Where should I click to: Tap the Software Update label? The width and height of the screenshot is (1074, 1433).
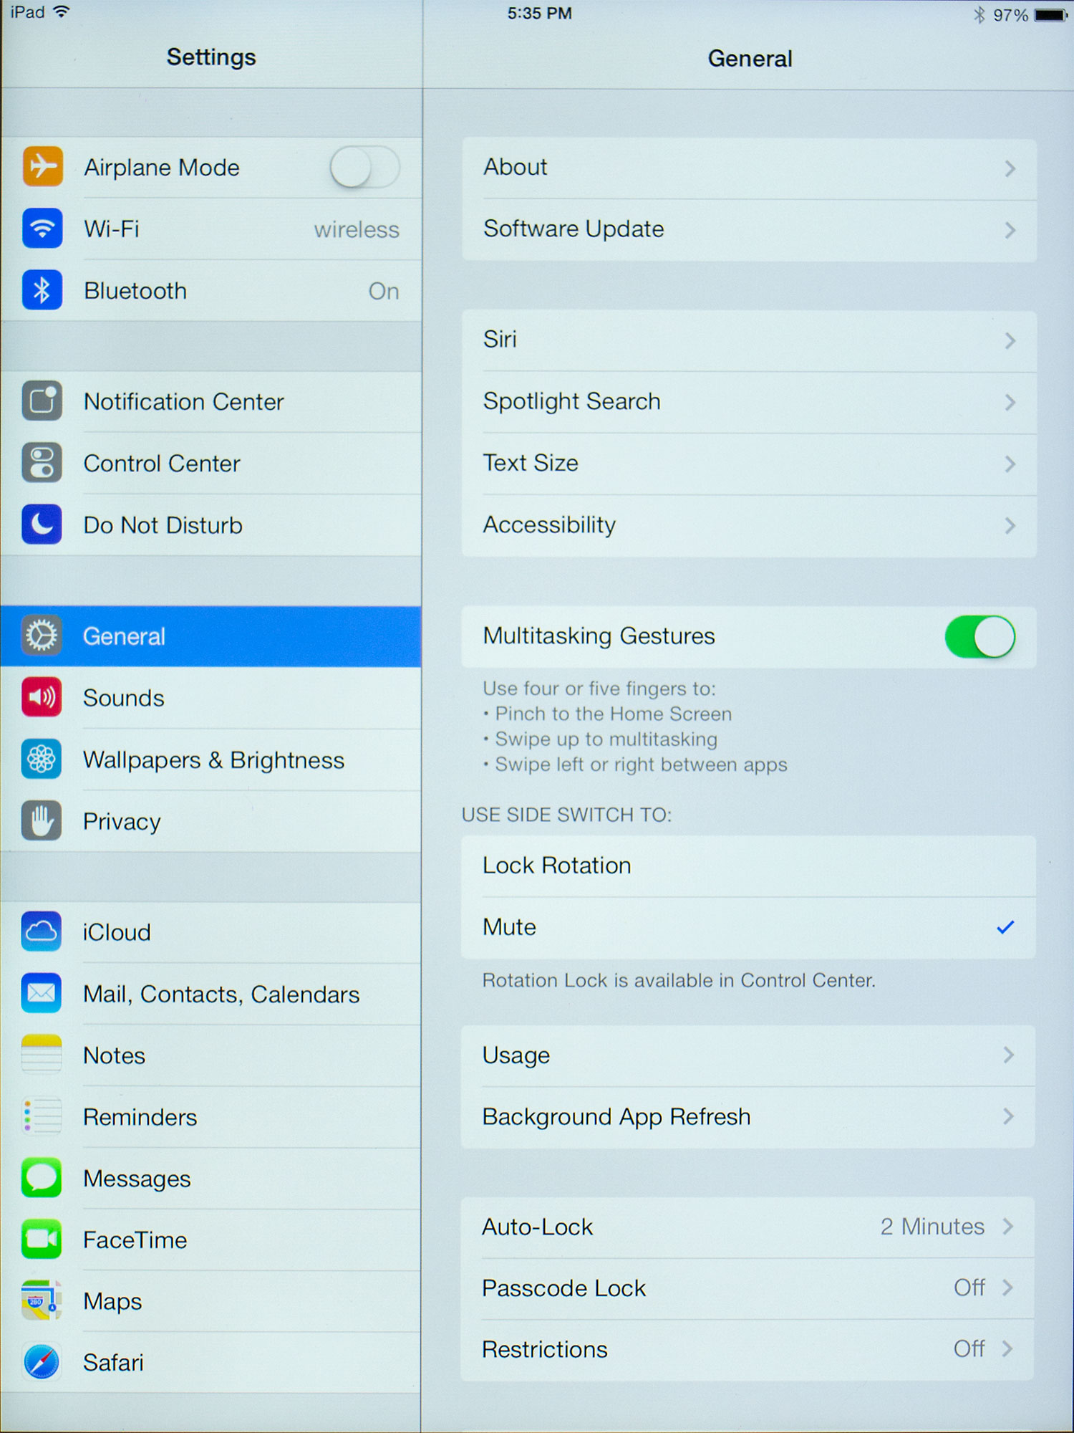[574, 229]
